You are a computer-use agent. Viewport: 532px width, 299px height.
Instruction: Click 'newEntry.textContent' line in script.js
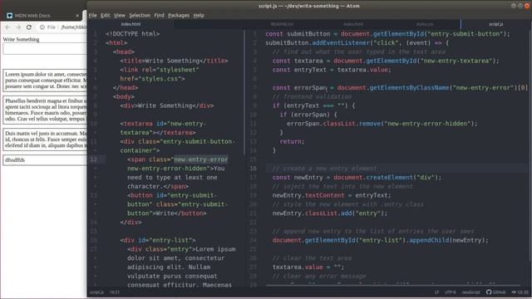pyautogui.click(x=332, y=195)
